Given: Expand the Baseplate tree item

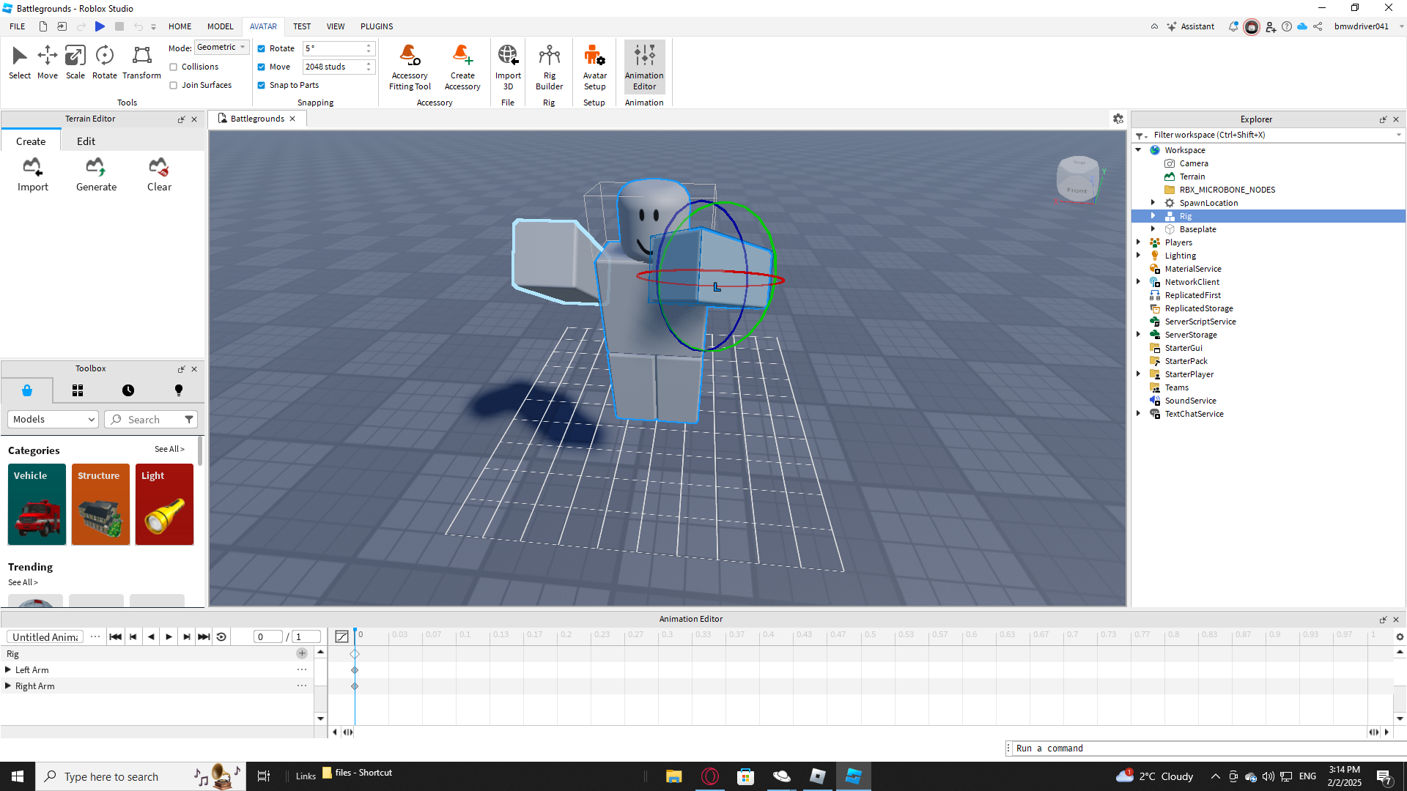Looking at the screenshot, I should click(1153, 229).
